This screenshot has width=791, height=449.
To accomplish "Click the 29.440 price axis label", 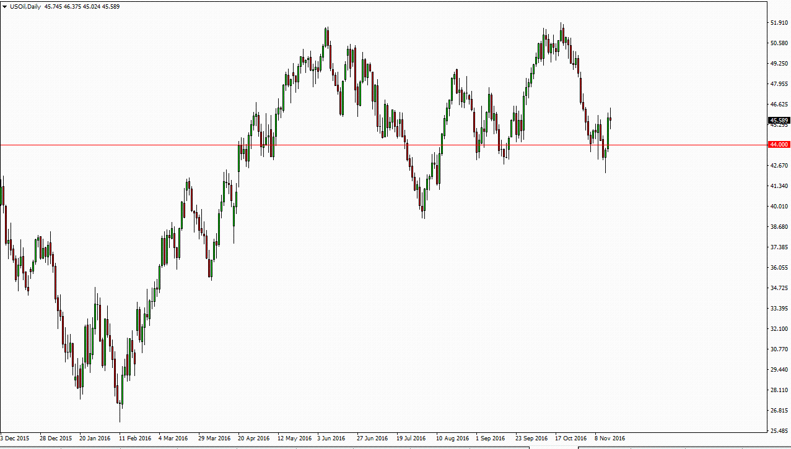I will pyautogui.click(x=779, y=370).
